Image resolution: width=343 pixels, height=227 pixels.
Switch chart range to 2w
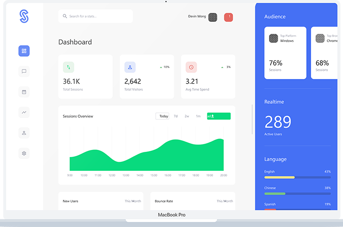pyautogui.click(x=187, y=116)
